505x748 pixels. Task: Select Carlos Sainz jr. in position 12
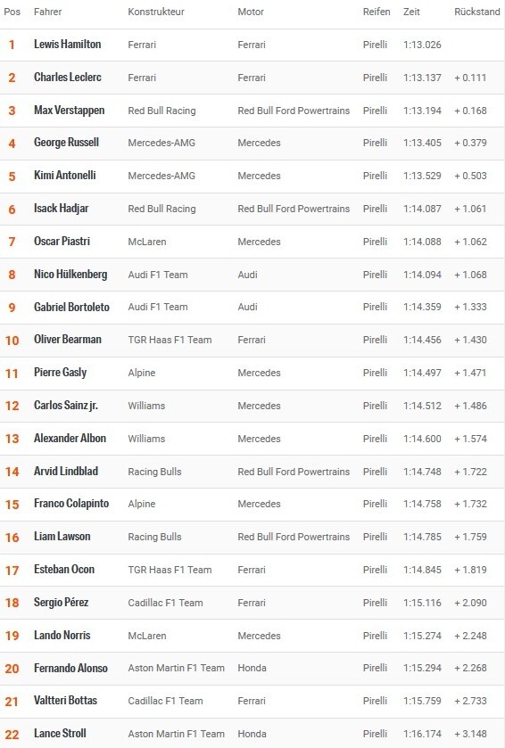(x=66, y=406)
